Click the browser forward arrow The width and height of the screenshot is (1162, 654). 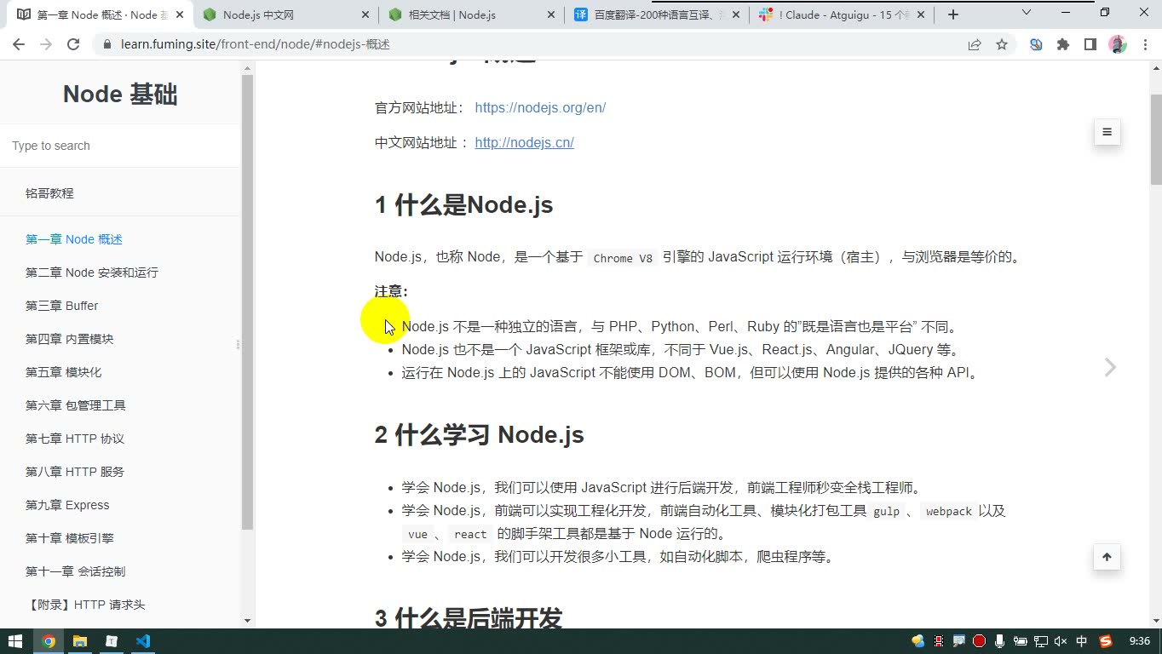click(46, 44)
